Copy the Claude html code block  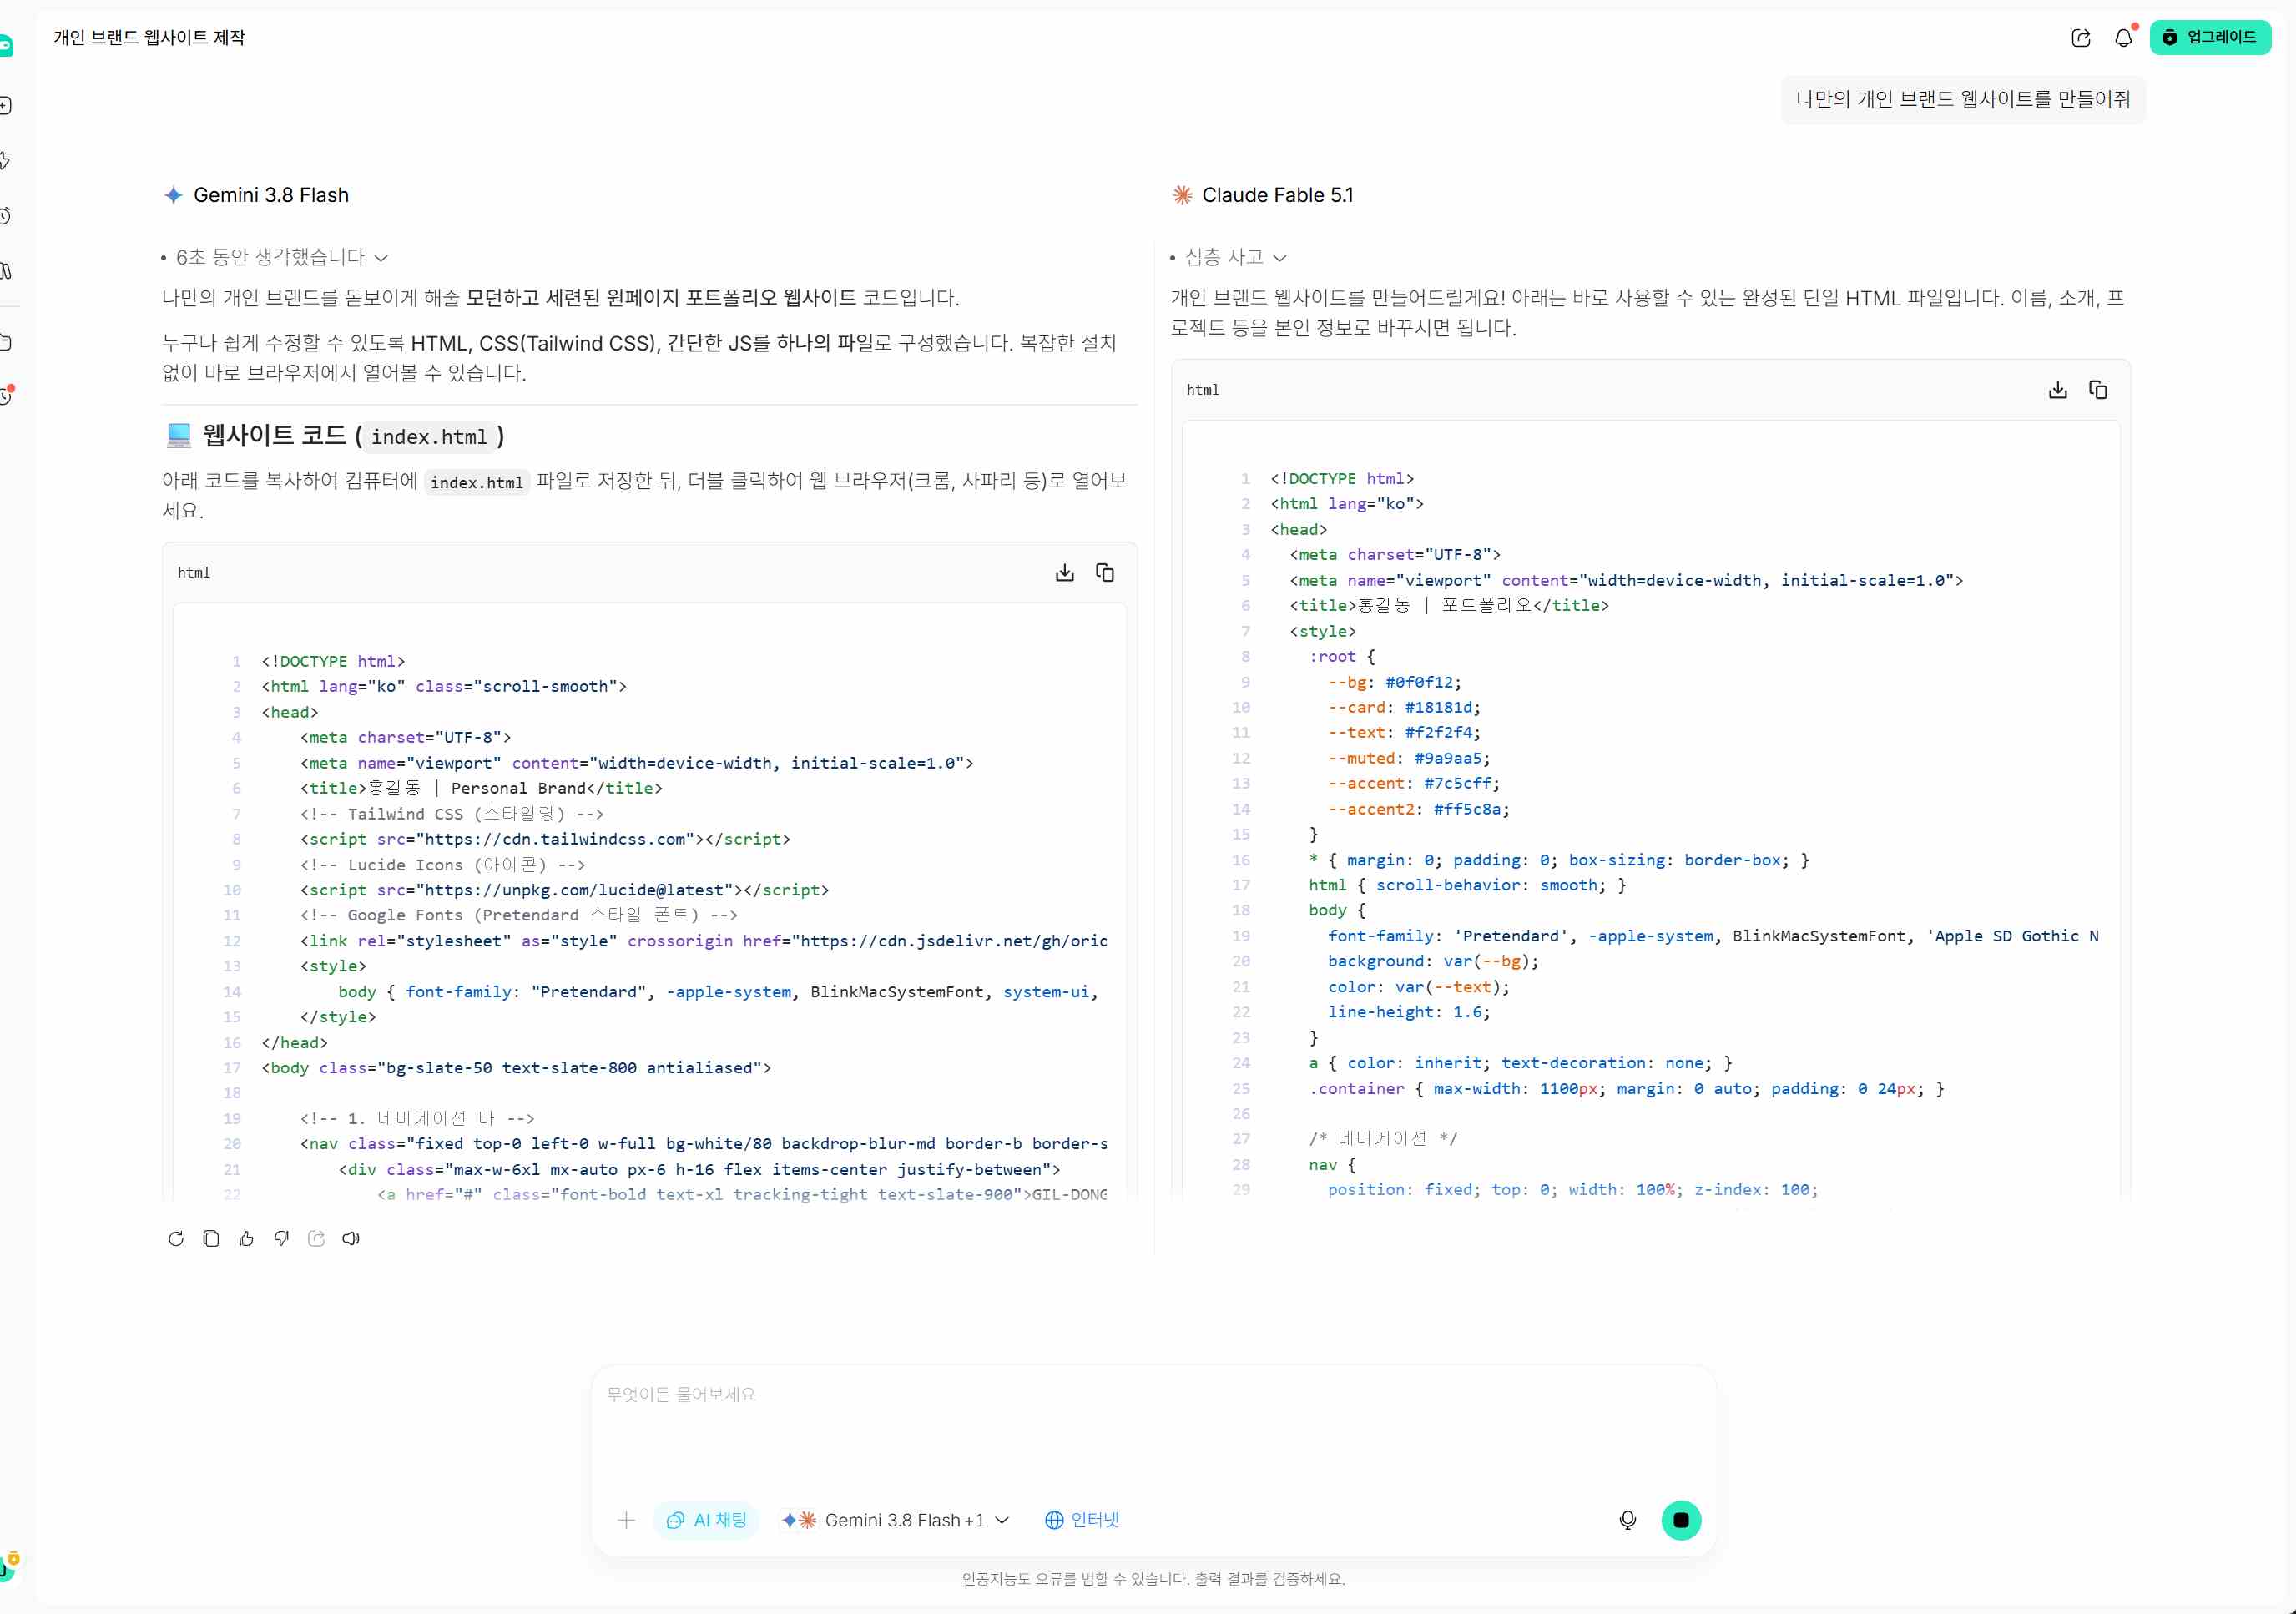(2098, 390)
